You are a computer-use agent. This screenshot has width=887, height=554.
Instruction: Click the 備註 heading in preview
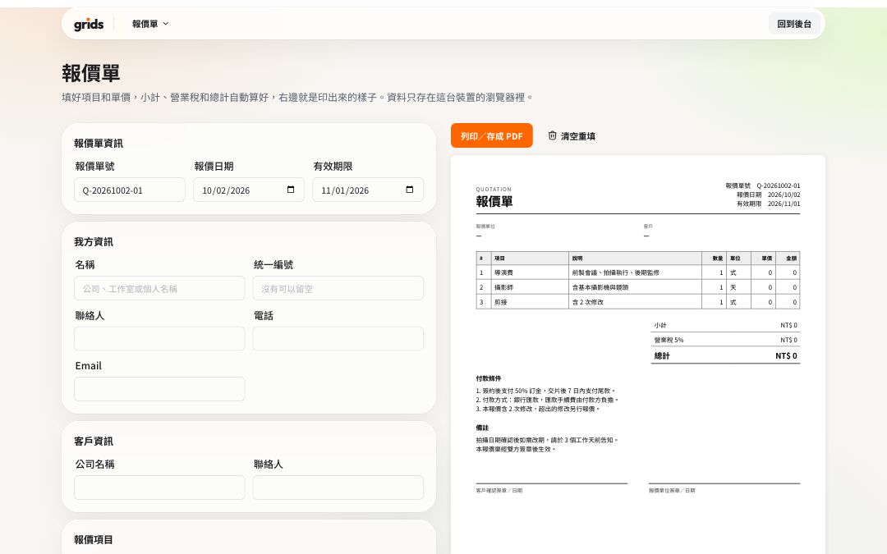click(482, 428)
